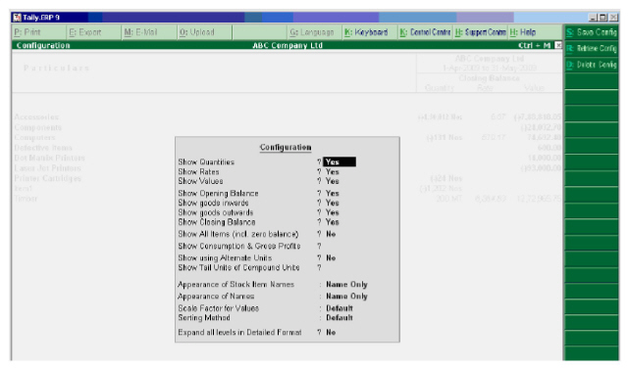
Task: Click the Particulars column header
Action: [56, 68]
